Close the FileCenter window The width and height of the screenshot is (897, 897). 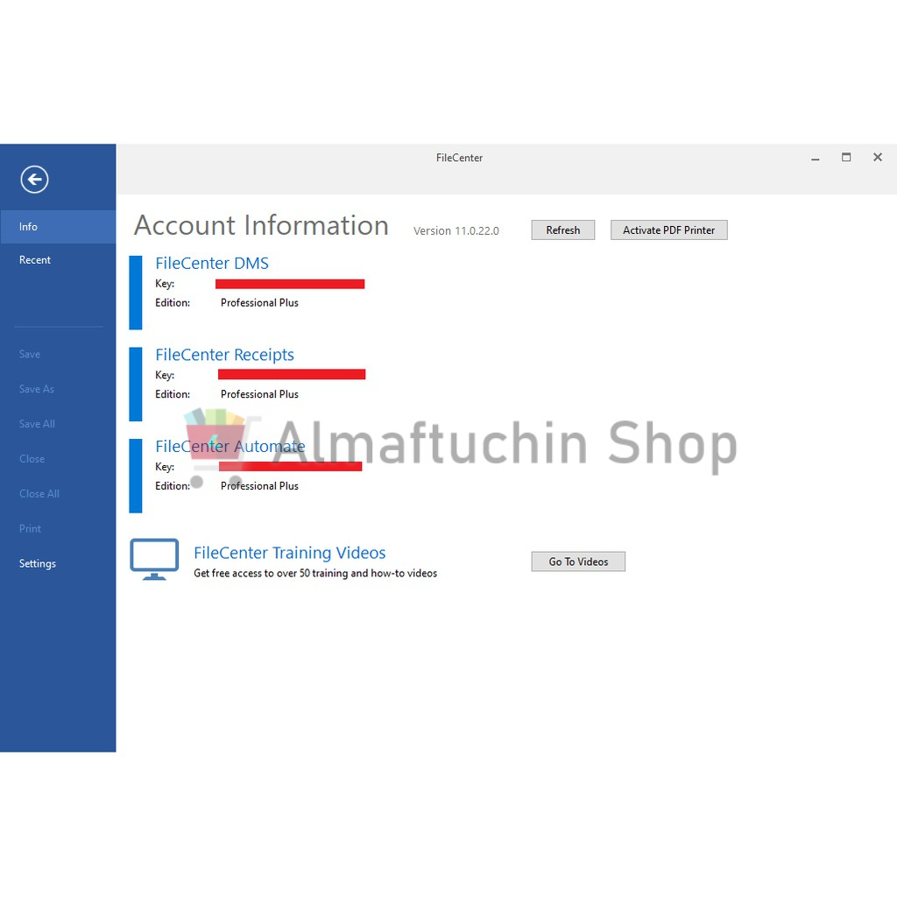coord(878,158)
